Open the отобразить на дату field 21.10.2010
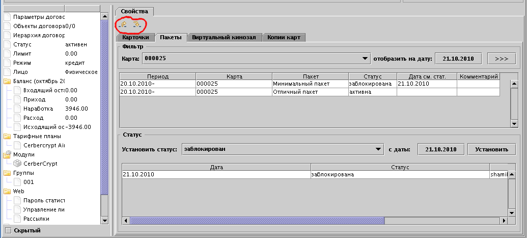This screenshot has height=238, width=527. [458, 59]
